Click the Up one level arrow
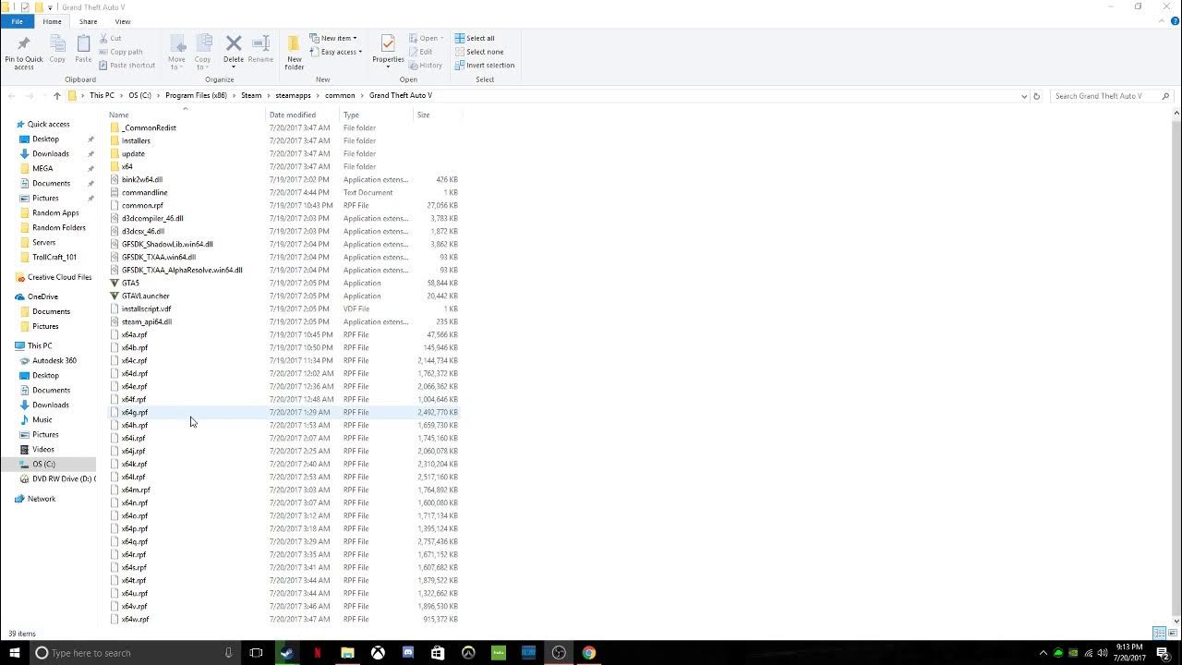 57,95
